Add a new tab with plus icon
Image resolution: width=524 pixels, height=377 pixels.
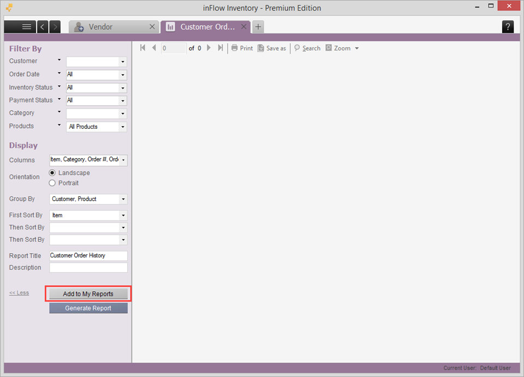click(258, 27)
